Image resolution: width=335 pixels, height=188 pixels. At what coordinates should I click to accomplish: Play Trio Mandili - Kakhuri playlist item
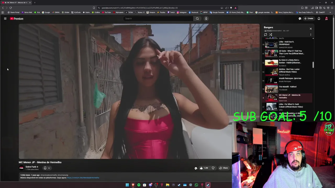288,89
